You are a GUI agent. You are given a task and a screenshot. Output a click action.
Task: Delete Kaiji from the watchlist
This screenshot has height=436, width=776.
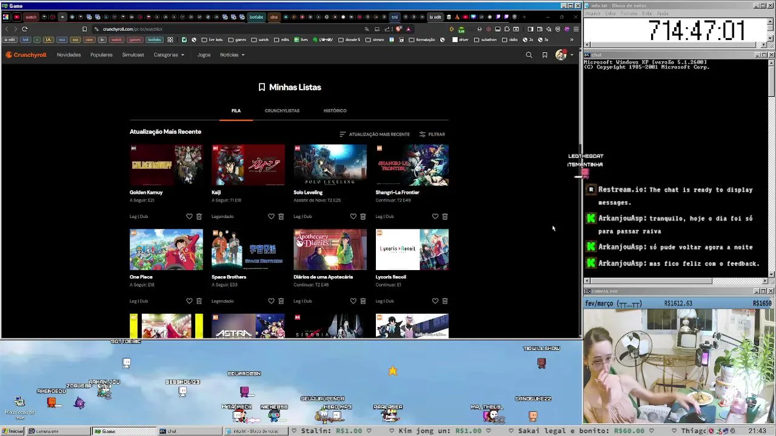click(x=281, y=216)
